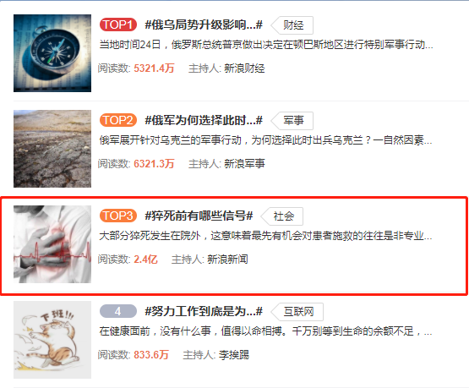Visit host 李挨踢 profile

point(233,355)
